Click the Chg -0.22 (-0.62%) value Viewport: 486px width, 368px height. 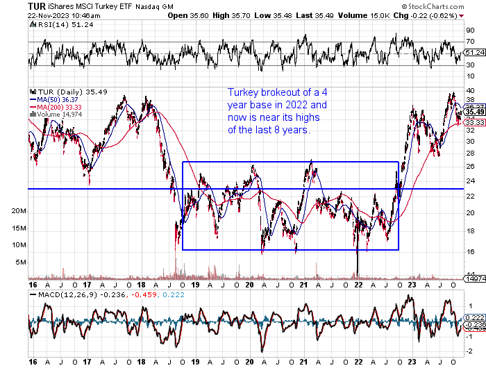pyautogui.click(x=425, y=15)
